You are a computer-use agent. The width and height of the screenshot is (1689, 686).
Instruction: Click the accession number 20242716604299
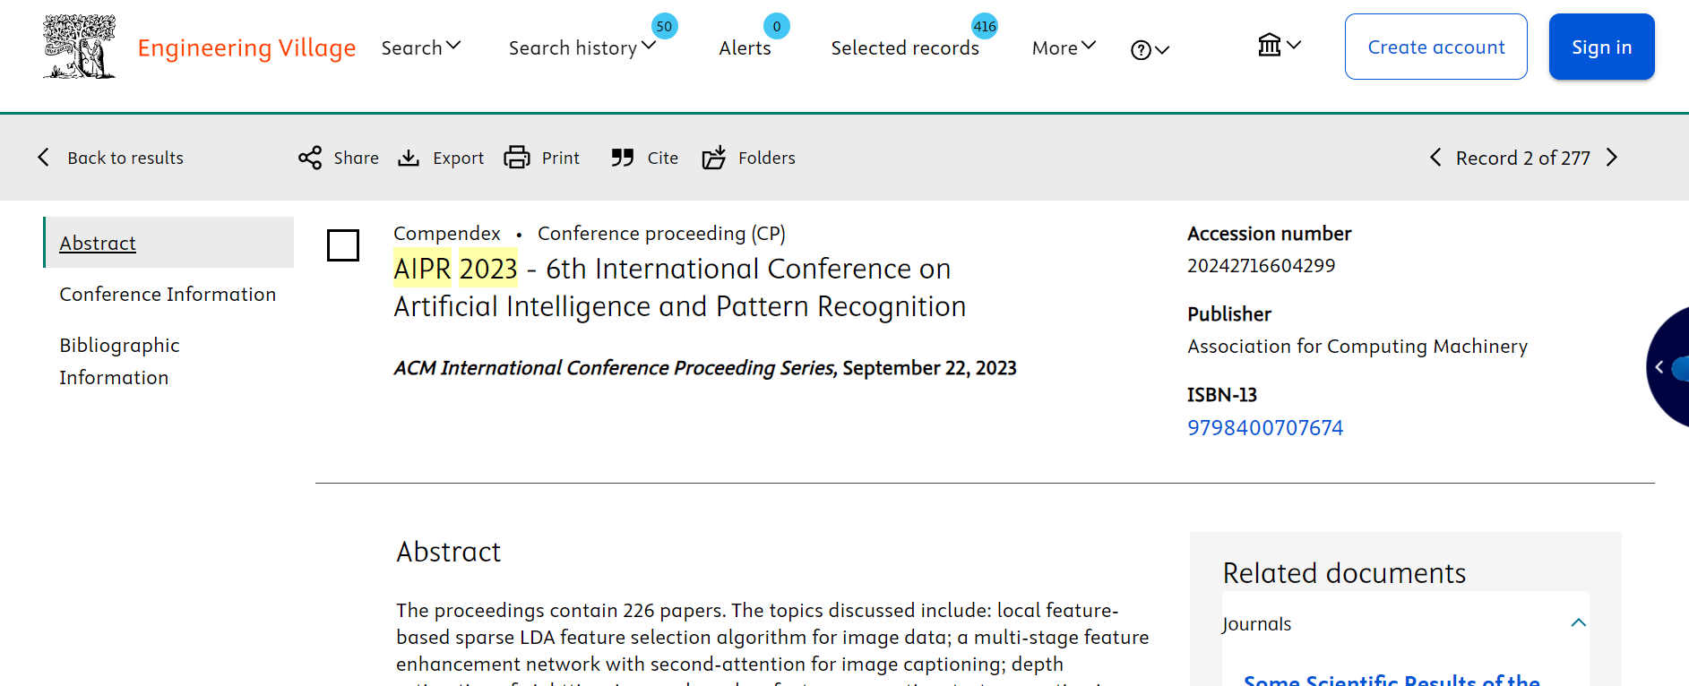click(x=1261, y=265)
